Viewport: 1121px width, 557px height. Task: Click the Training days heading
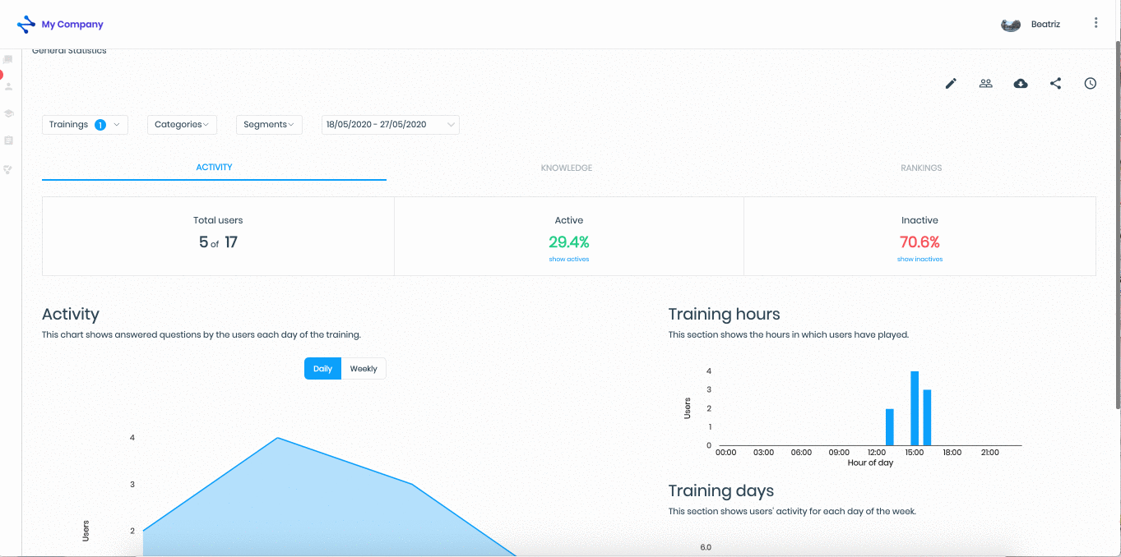[721, 491]
